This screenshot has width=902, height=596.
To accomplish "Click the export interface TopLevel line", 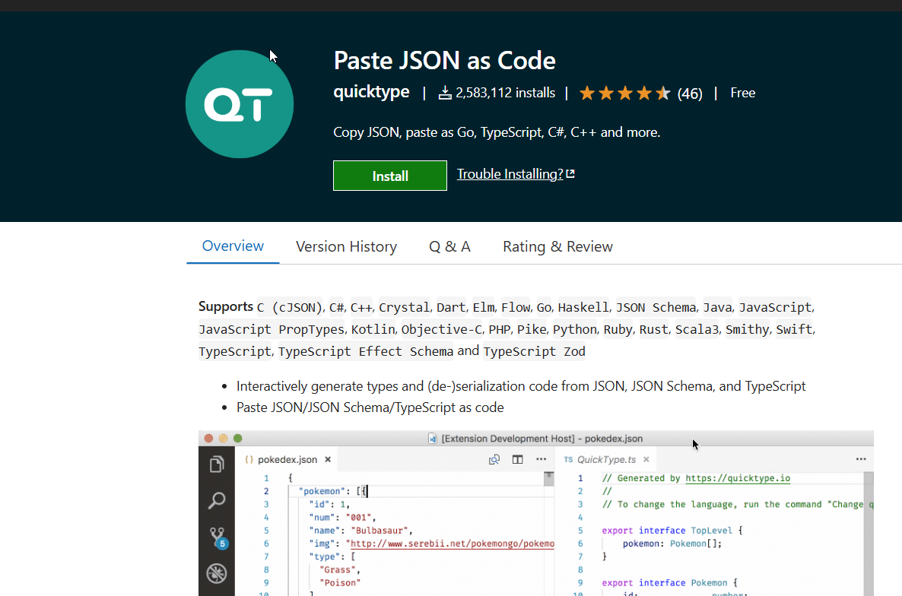I will tap(672, 531).
